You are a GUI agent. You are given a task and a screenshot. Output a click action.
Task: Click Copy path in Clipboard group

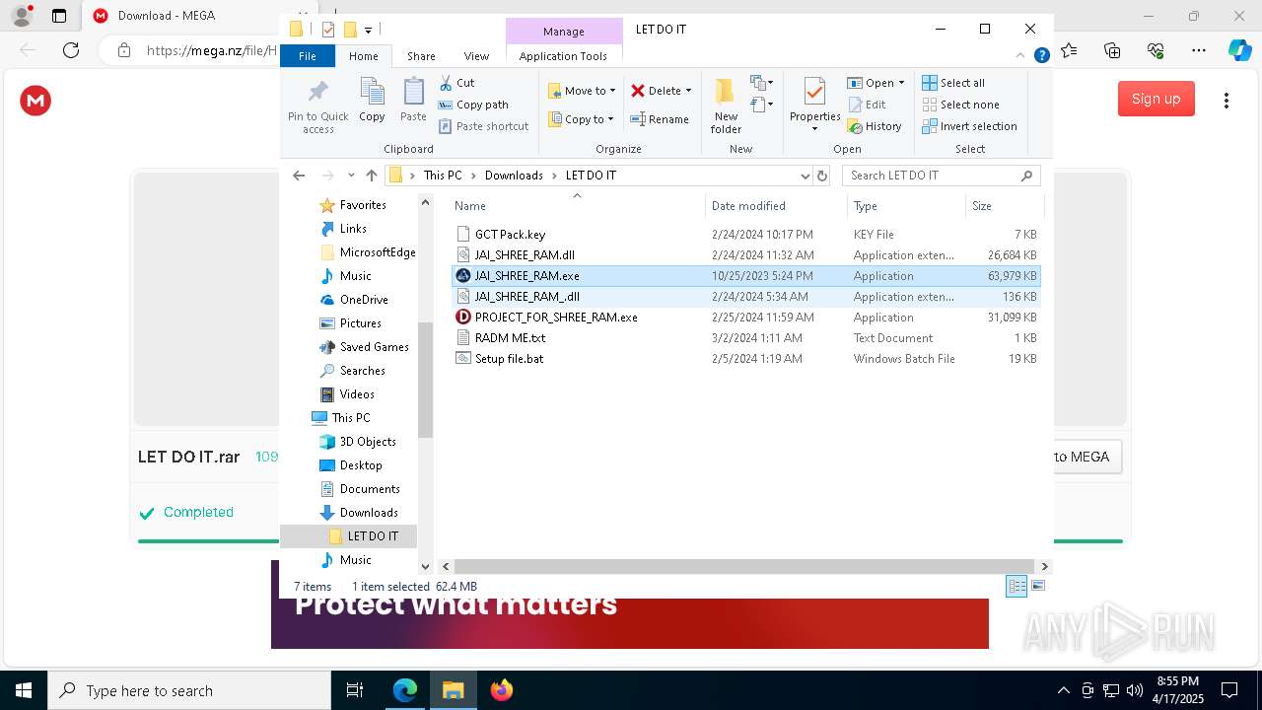click(x=473, y=105)
